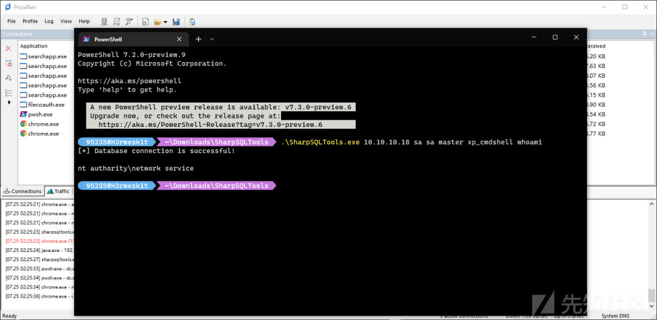This screenshot has height=320, width=657.
Task: Click the log panel vertical scrollbar thumb
Action: click(653, 295)
